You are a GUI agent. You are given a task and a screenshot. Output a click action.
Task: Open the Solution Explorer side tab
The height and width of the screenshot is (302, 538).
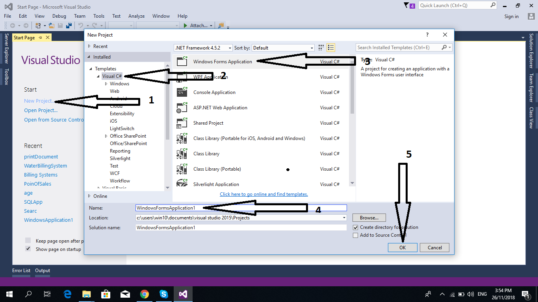coord(531,51)
